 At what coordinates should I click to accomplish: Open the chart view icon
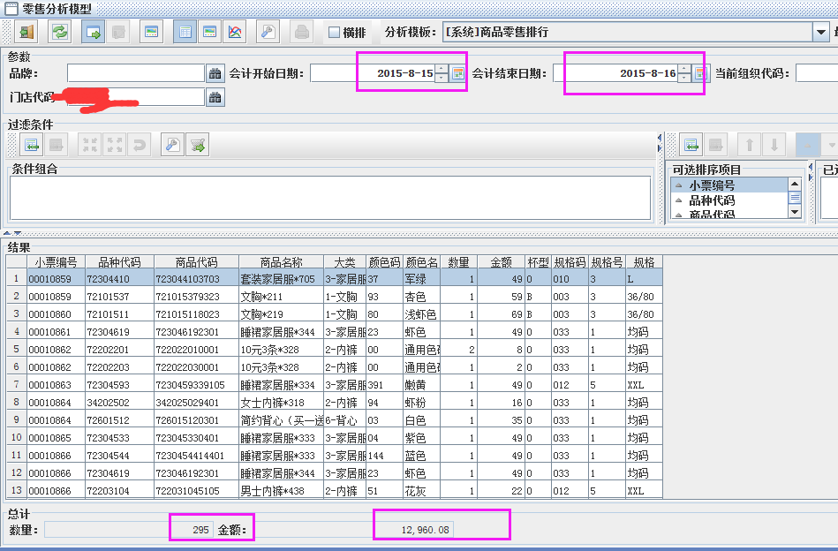point(235,32)
